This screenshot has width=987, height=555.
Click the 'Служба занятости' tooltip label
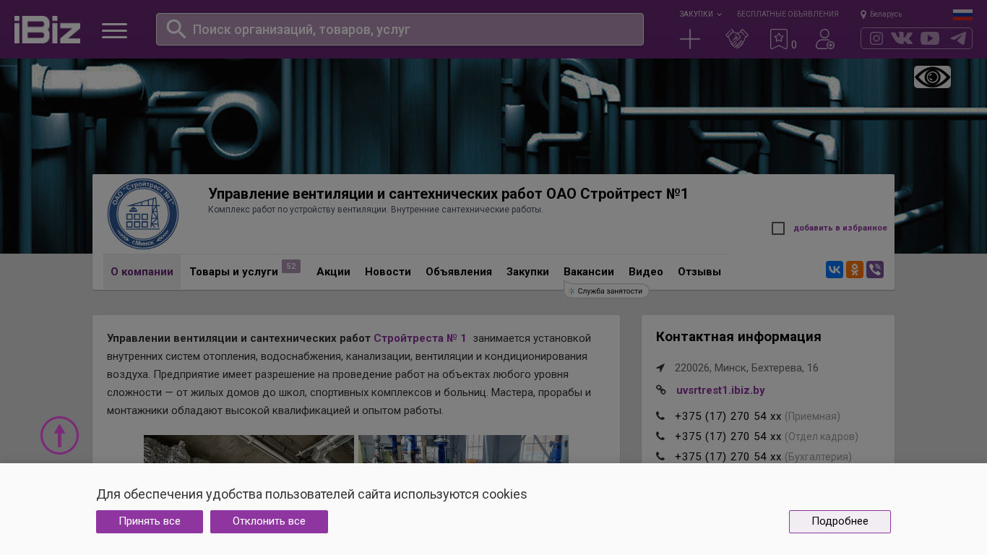pos(606,291)
